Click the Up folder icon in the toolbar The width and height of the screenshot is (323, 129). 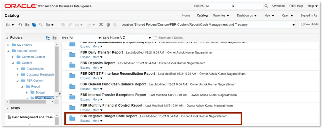(x=27, y=25)
